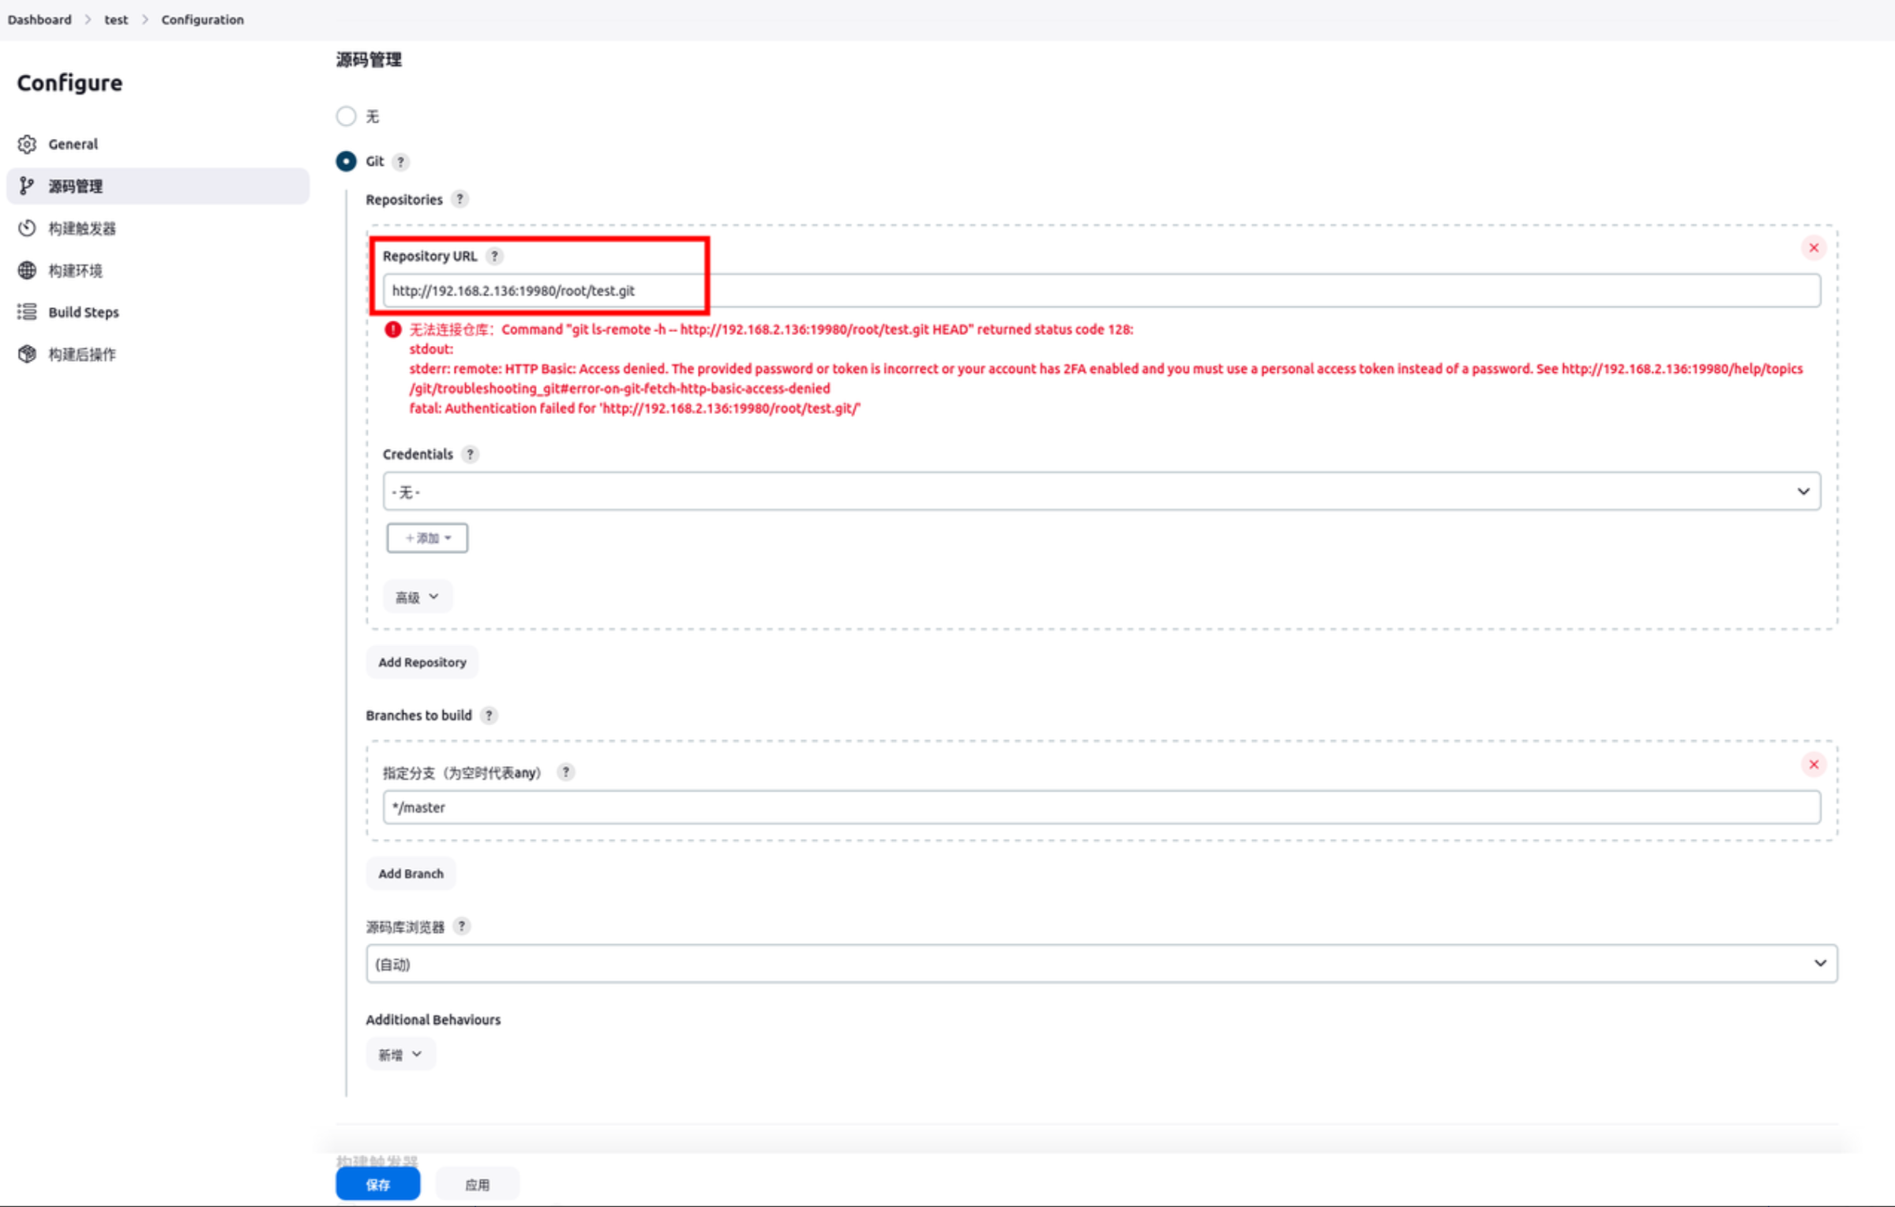Apply changes with 应用 button
This screenshot has width=1895, height=1207.
pos(477,1184)
